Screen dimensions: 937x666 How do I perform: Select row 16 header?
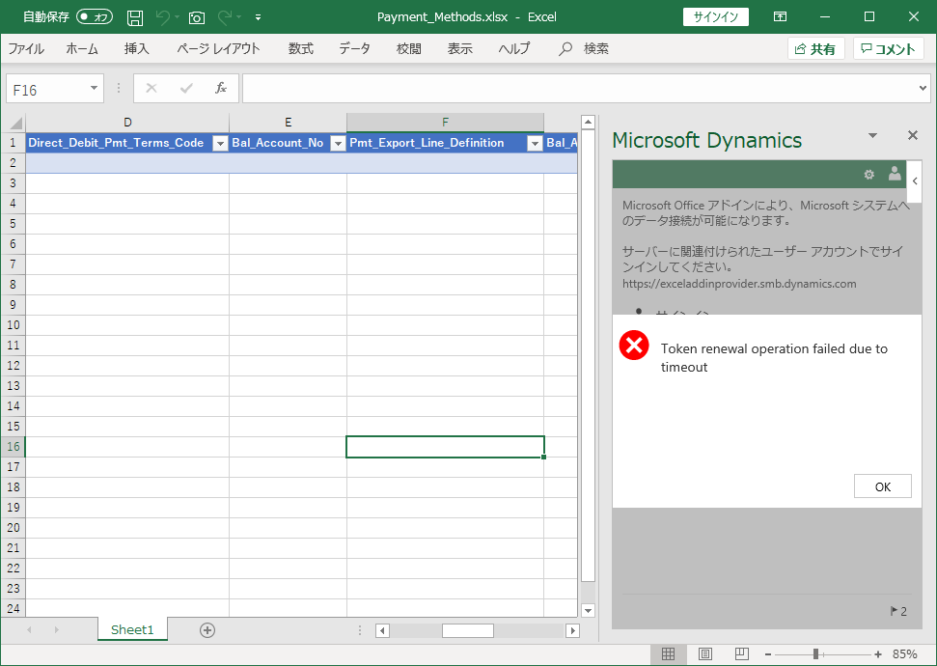coord(14,447)
